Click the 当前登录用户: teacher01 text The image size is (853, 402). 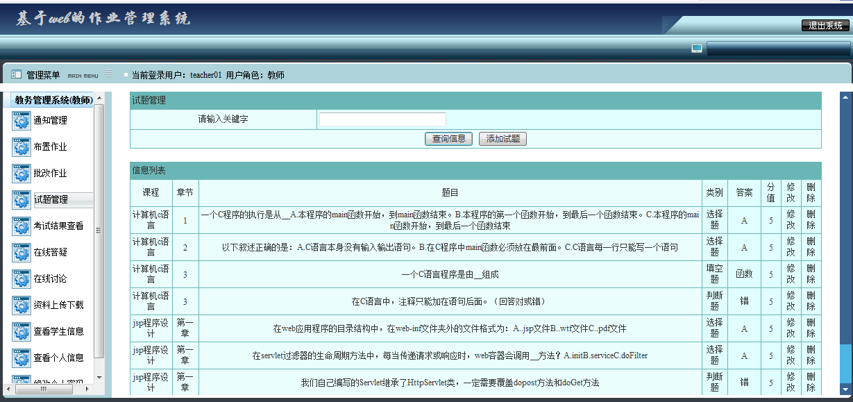coord(177,75)
